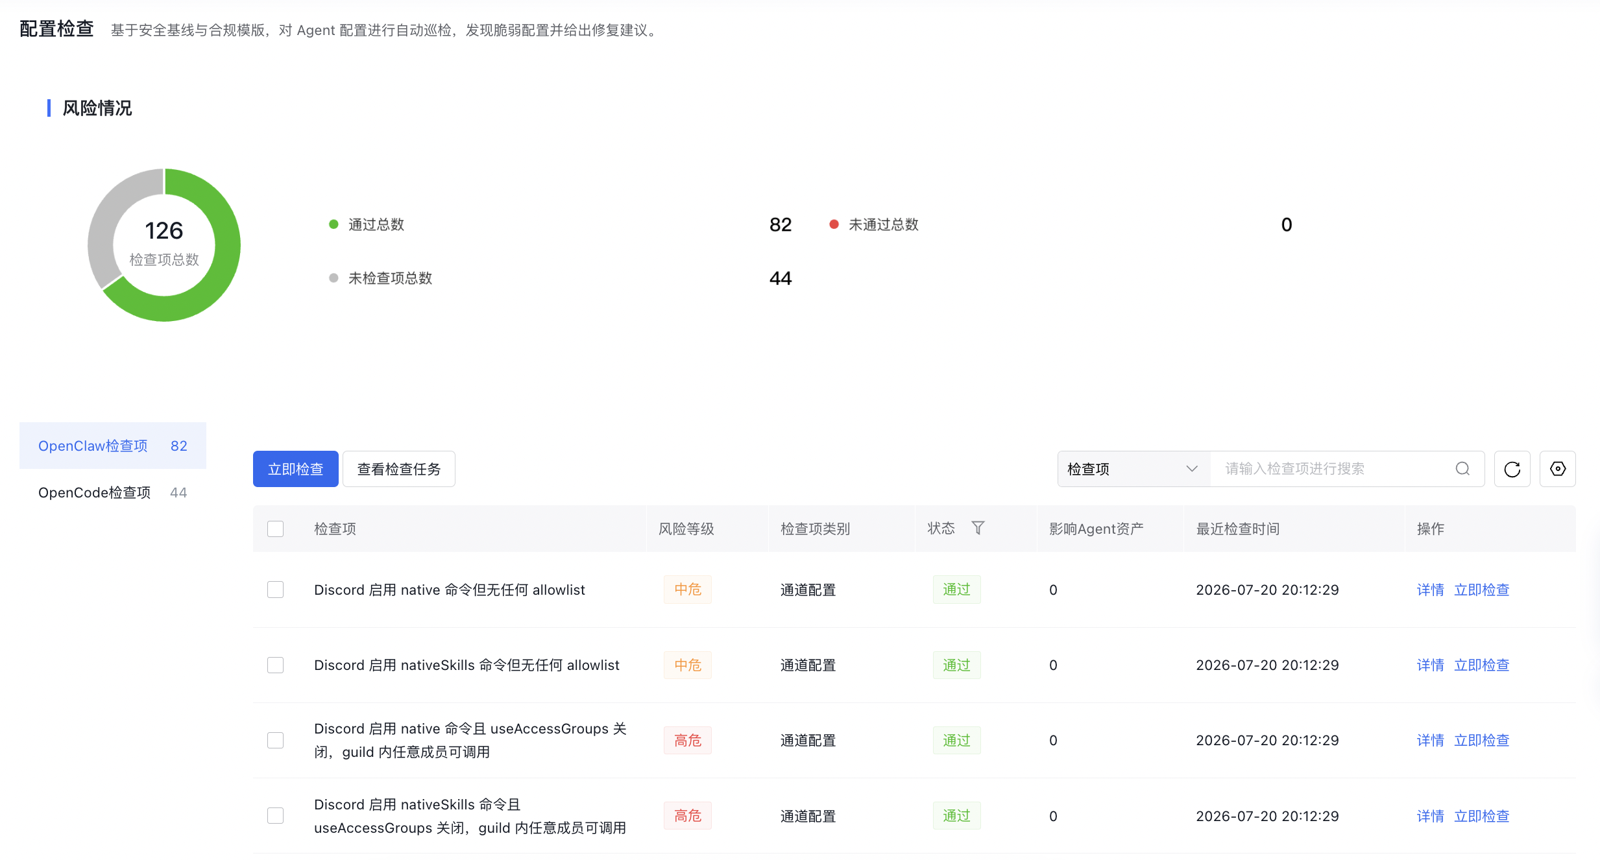Click the search magnifier icon

(1462, 469)
